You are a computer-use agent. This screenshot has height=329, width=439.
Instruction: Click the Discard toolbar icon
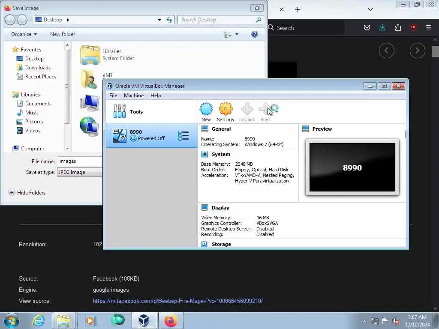coord(247,112)
